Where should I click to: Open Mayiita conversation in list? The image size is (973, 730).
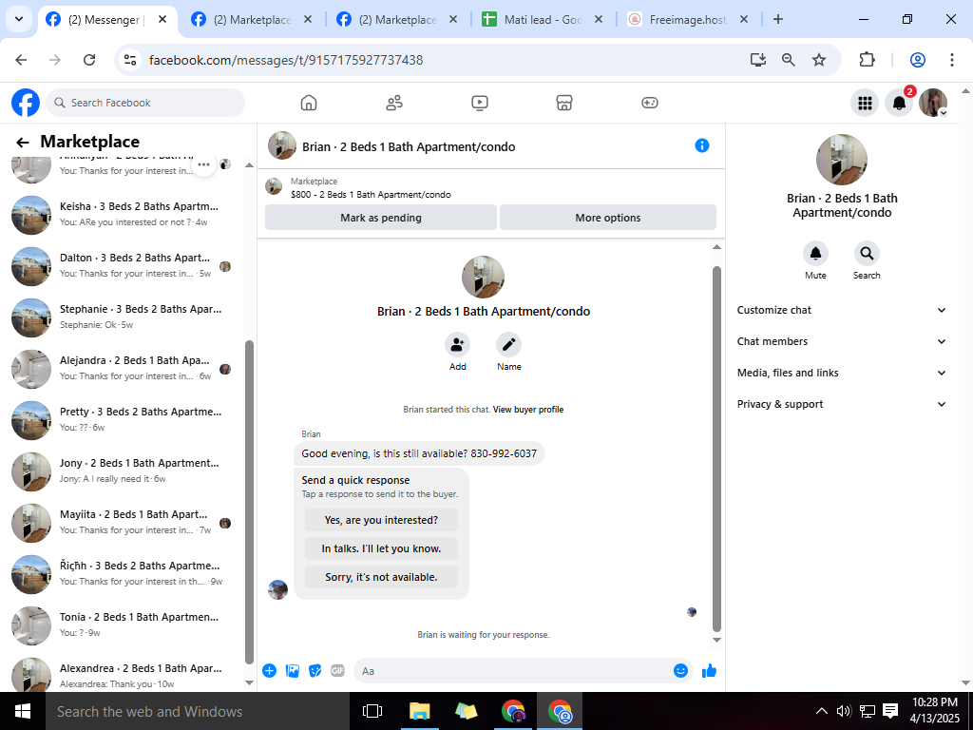coord(123,523)
